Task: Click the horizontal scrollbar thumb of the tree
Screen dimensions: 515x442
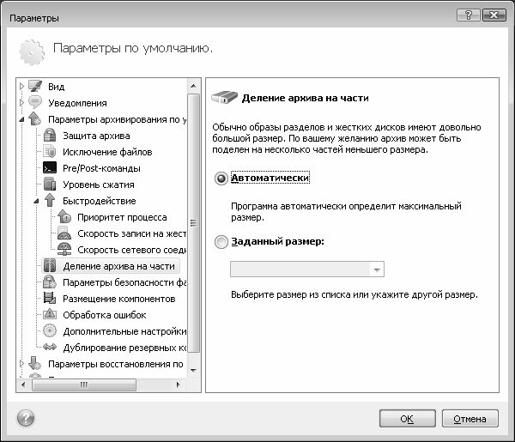Action: pyautogui.click(x=84, y=384)
